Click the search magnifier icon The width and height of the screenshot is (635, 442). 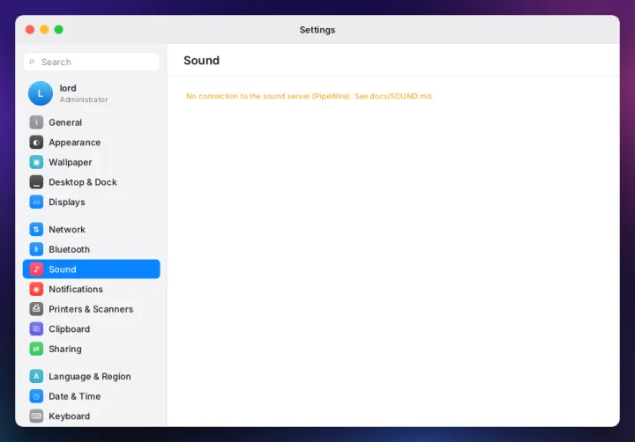(32, 62)
